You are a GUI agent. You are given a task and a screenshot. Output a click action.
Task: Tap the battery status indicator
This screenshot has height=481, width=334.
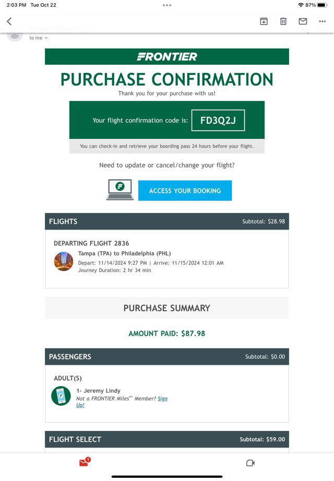click(320, 5)
